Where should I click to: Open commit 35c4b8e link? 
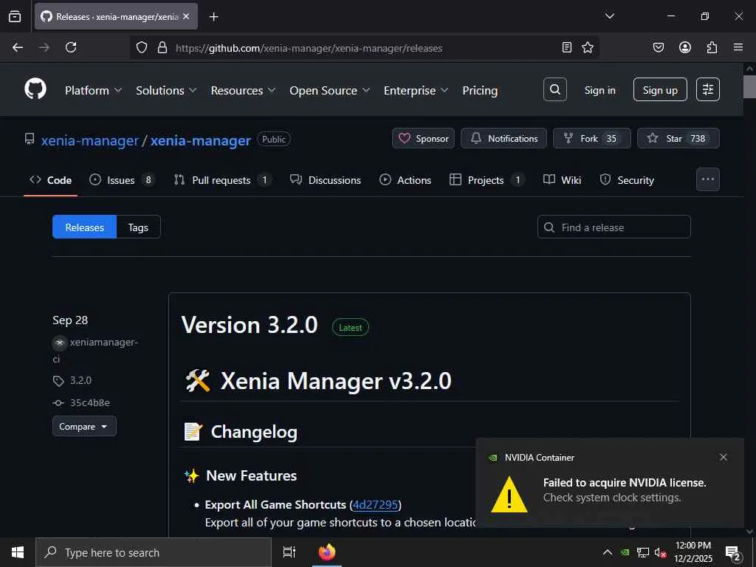(x=89, y=402)
